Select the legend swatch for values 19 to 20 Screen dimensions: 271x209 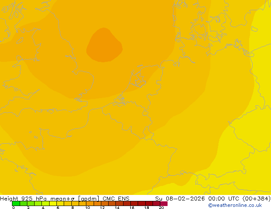pos(156,203)
